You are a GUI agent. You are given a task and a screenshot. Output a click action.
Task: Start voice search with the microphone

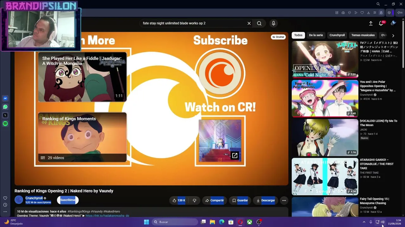click(274, 23)
